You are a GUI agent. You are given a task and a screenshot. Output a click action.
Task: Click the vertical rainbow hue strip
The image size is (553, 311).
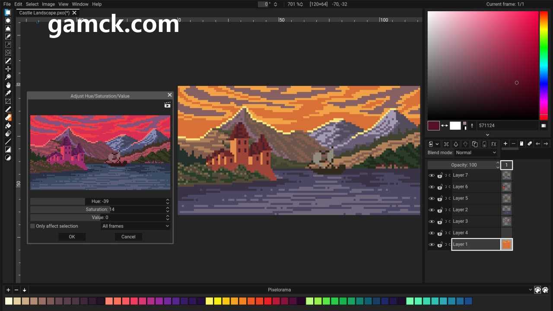click(x=543, y=66)
